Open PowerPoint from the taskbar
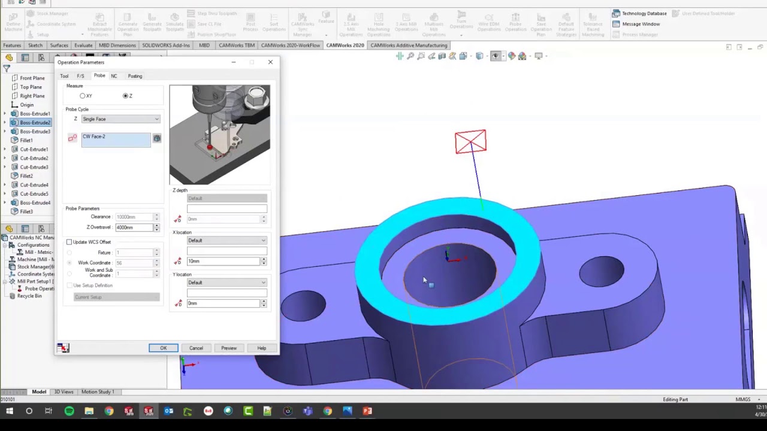Screen dimensions: 767x431 pos(367,411)
